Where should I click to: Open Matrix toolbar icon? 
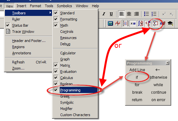pos(125,23)
